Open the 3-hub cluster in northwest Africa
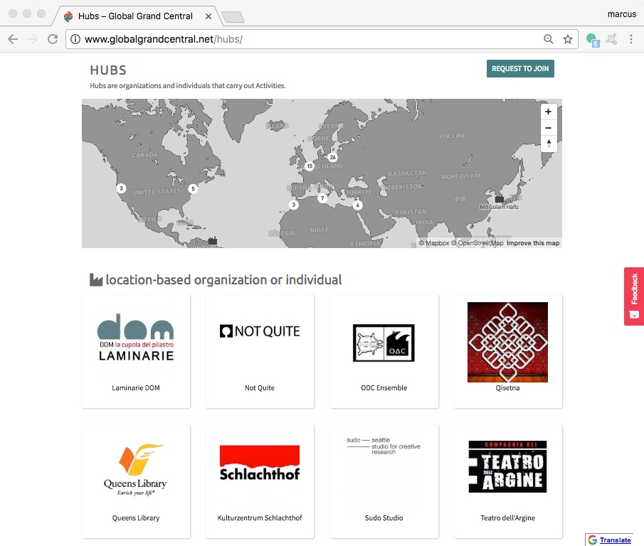This screenshot has height=546, width=644. pyautogui.click(x=294, y=205)
